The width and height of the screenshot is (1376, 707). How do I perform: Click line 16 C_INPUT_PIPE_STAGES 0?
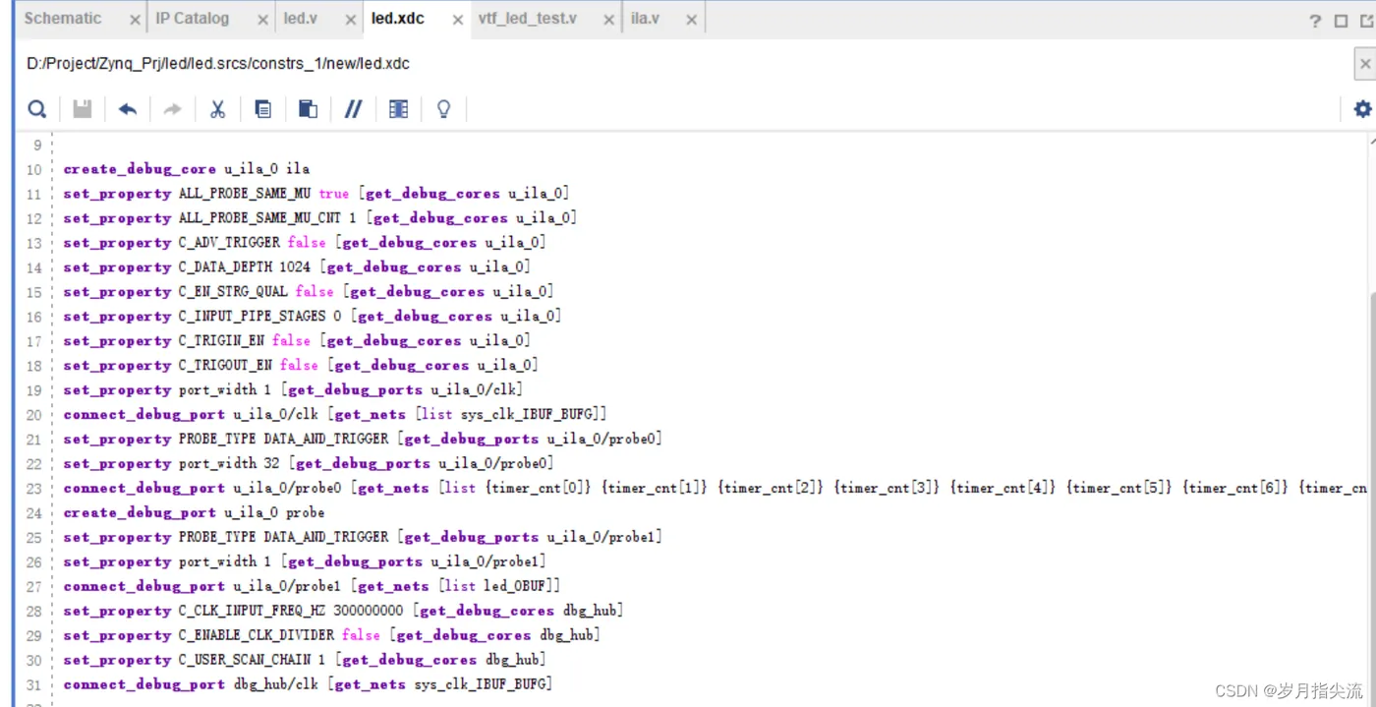coord(312,317)
